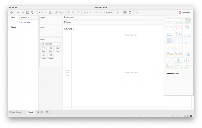
Task: Expand the clear sheet dropdown arrow
Action: click(63, 13)
